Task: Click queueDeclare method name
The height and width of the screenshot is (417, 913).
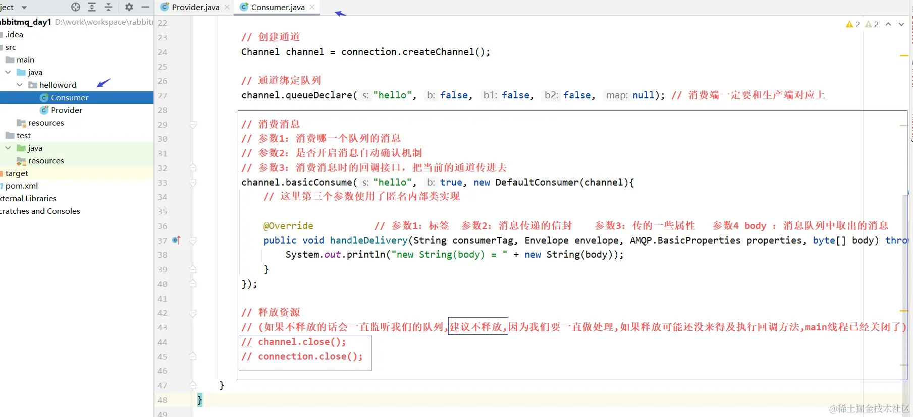Action: (x=318, y=95)
